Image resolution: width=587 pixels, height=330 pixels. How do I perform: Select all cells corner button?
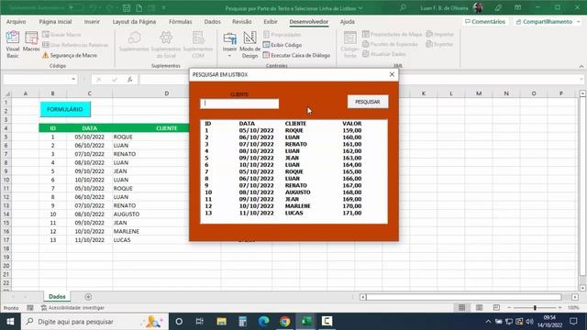[6, 93]
